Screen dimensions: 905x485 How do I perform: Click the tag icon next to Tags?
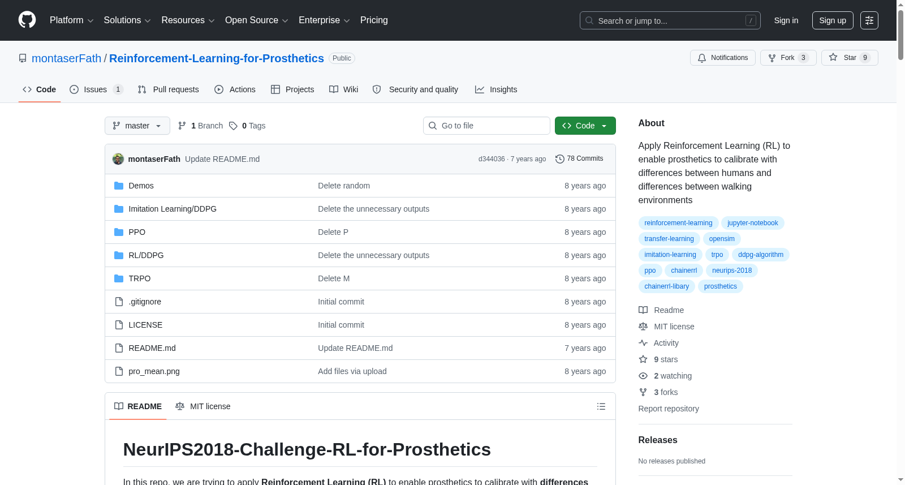pyautogui.click(x=233, y=126)
